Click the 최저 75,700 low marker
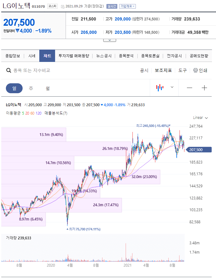This screenshot has height=279, width=216. pyautogui.click(x=83, y=229)
